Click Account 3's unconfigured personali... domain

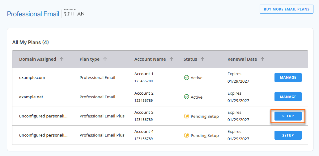(43, 116)
